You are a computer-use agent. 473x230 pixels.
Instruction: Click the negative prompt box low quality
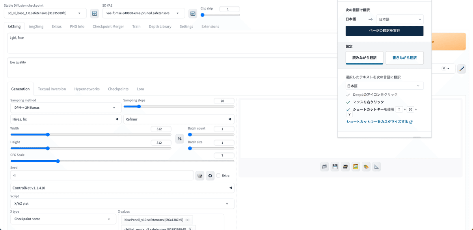[x=171, y=68]
